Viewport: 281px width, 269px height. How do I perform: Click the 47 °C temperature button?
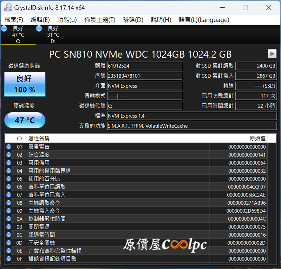(x=25, y=120)
